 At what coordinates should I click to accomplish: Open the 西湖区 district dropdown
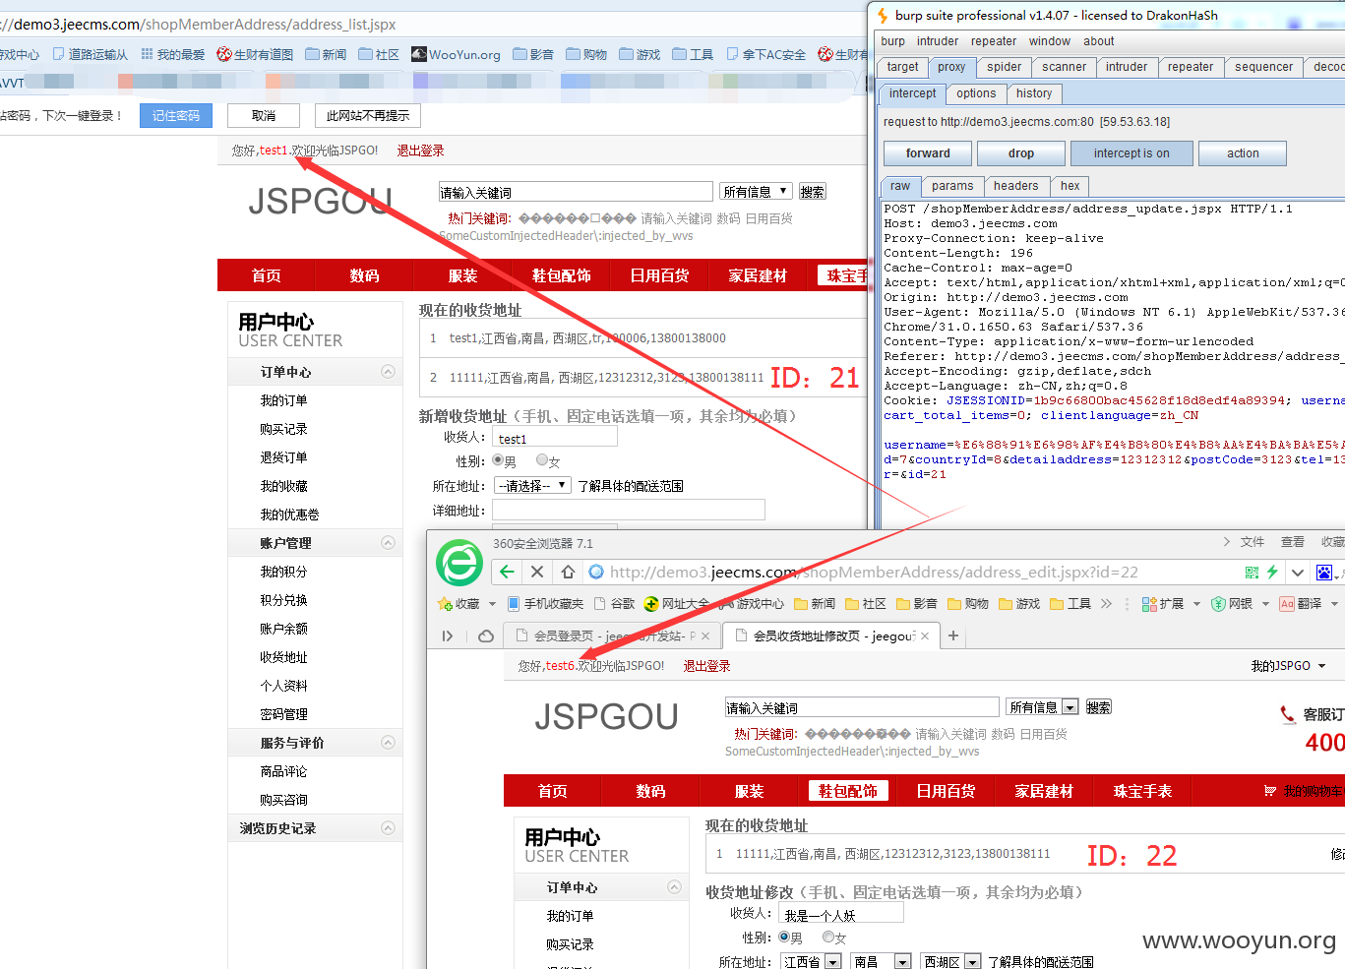pos(951,962)
